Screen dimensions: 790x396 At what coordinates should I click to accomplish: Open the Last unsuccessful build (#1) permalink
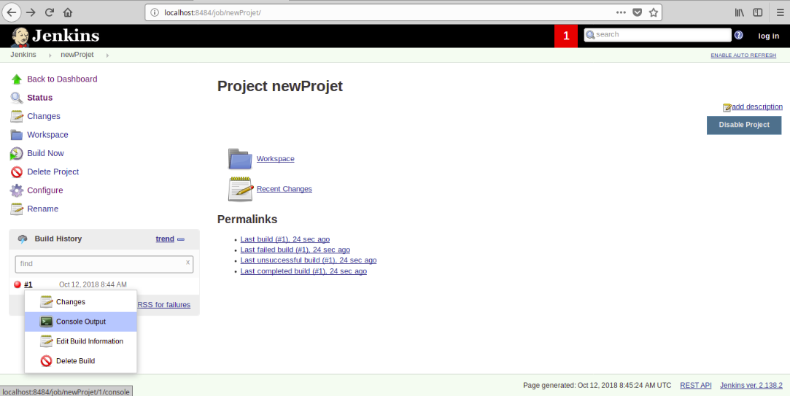tap(309, 260)
